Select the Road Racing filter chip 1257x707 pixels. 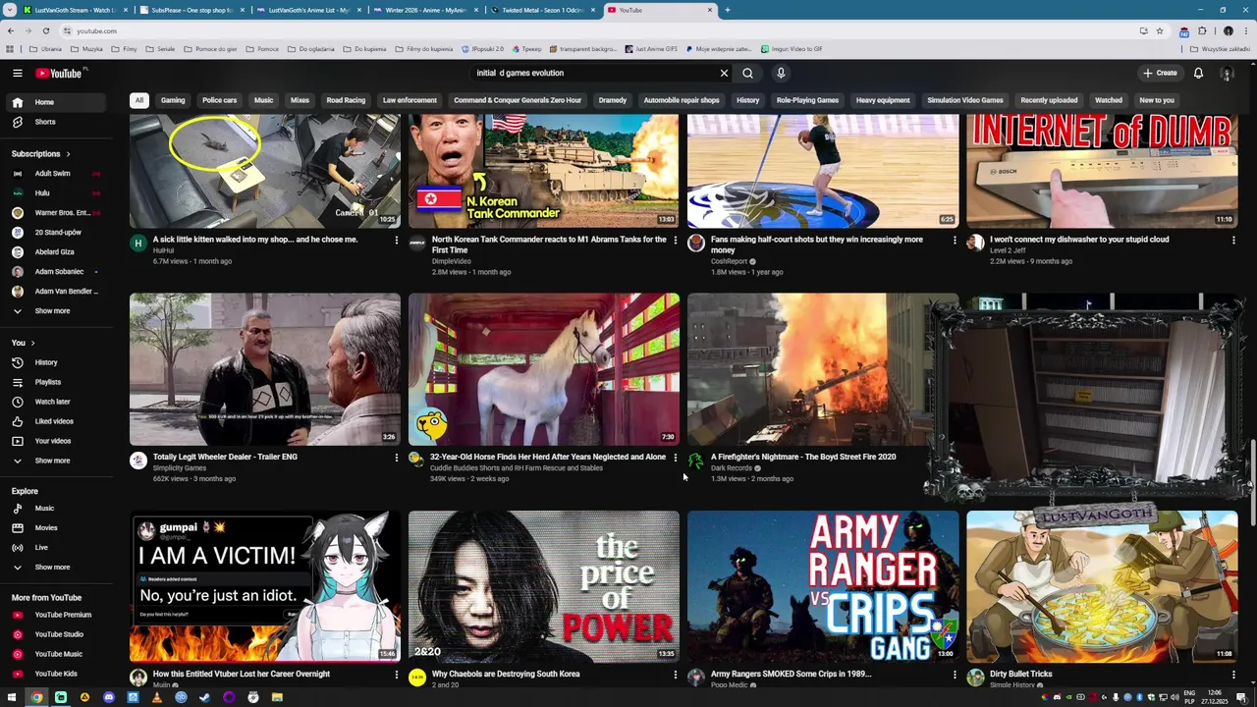[x=346, y=100]
